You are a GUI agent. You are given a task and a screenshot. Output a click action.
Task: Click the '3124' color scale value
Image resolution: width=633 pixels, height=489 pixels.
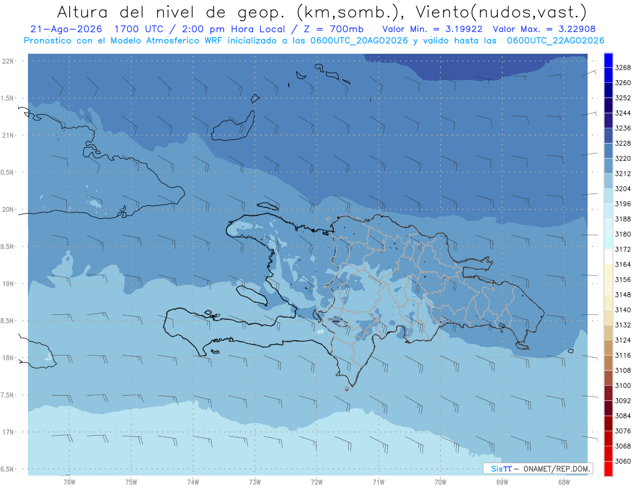click(x=623, y=340)
